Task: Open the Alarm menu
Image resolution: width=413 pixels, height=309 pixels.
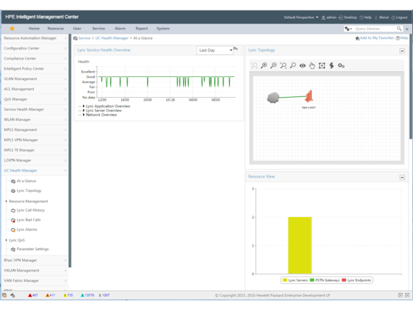Action: coord(120,28)
